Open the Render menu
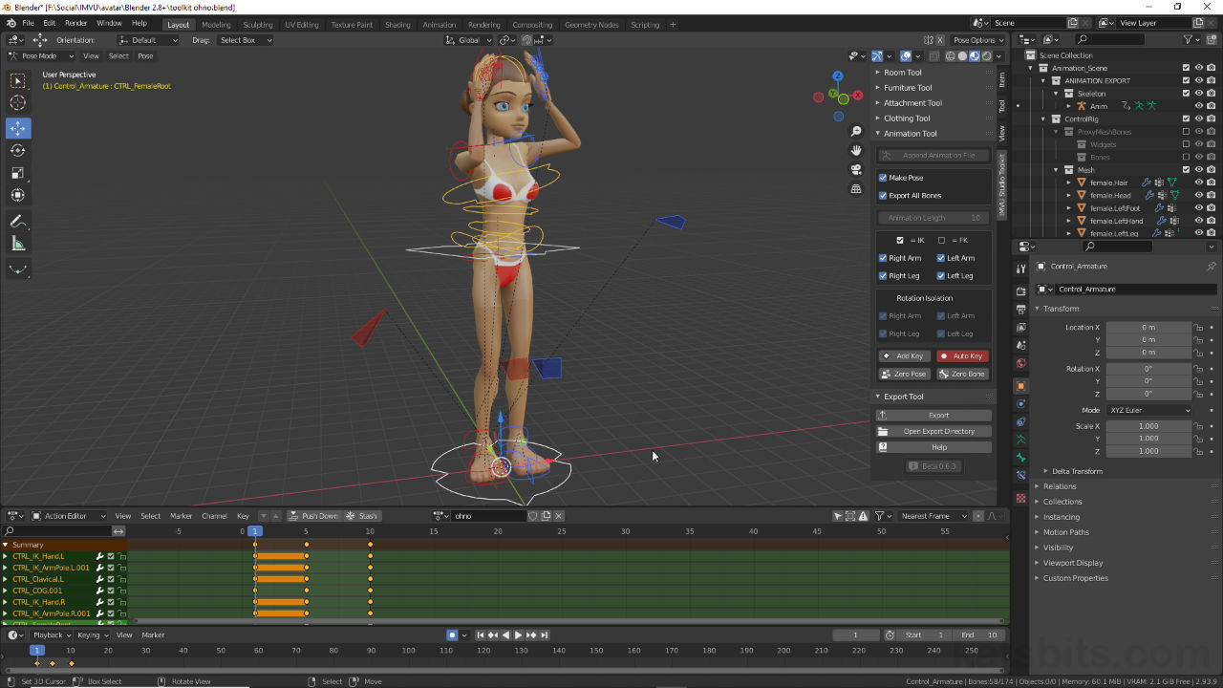This screenshot has height=688, width=1223. click(76, 23)
